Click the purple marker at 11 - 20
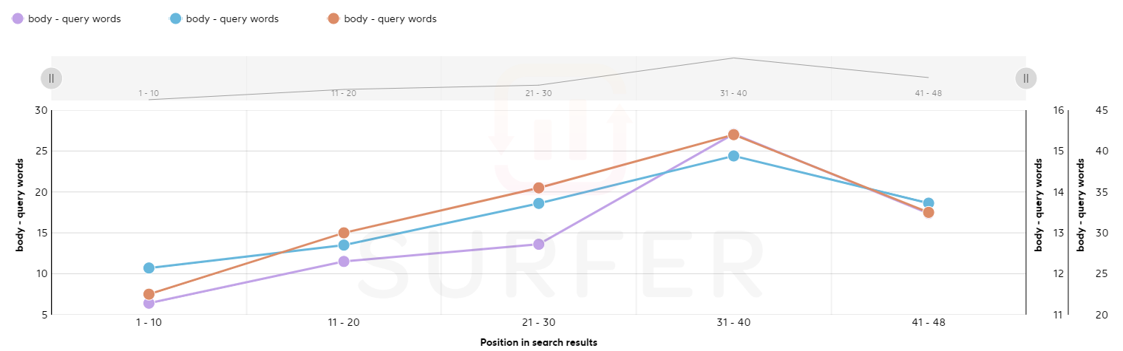The height and width of the screenshot is (351, 1123). 344,261
